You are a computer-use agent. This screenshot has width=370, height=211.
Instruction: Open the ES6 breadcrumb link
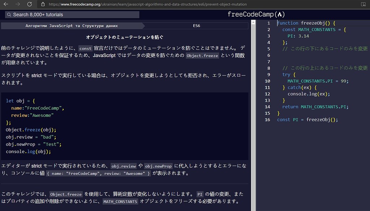click(196, 26)
